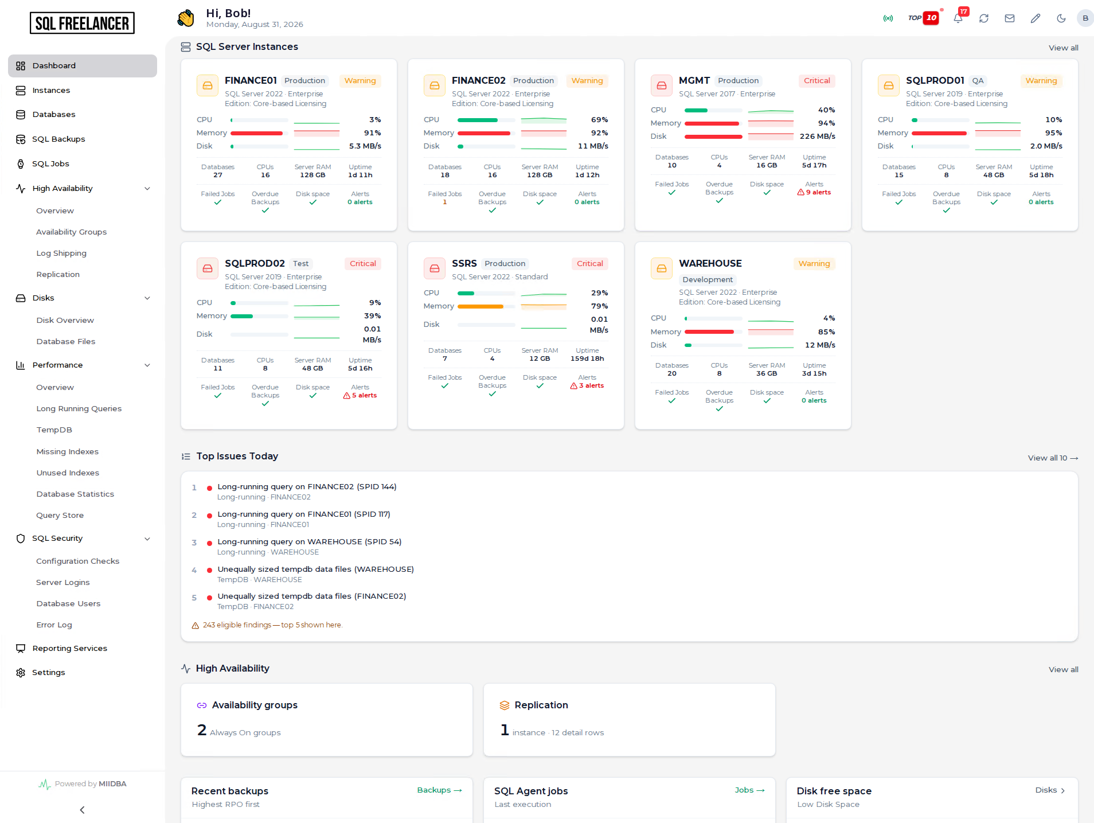Open notifications bell with 17 badge

[x=958, y=18]
